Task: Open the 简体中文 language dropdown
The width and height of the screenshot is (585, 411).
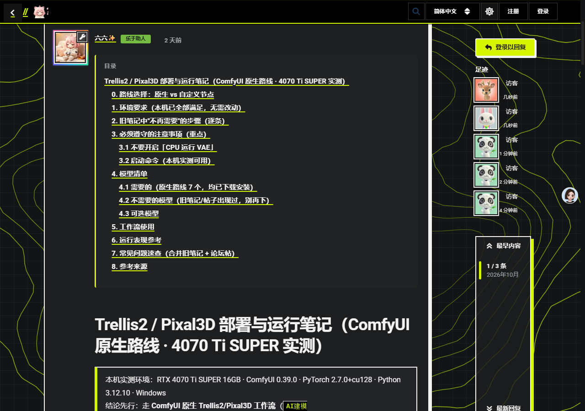Action: pyautogui.click(x=452, y=11)
